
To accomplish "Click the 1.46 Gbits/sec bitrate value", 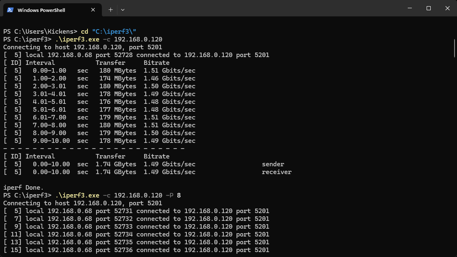I will coord(170,78).
